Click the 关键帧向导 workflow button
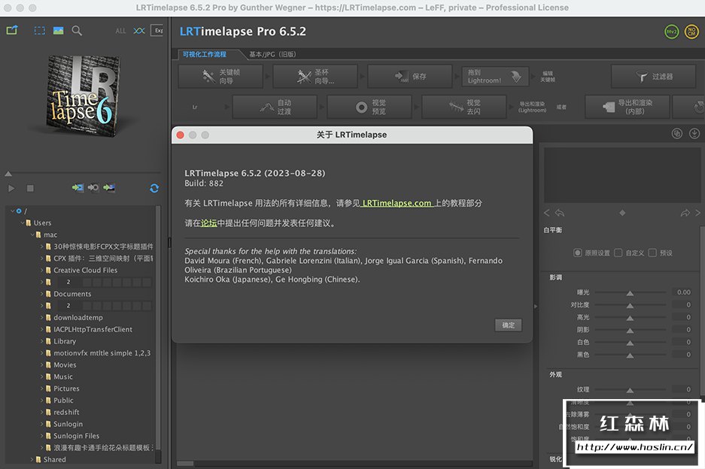 pyautogui.click(x=220, y=77)
